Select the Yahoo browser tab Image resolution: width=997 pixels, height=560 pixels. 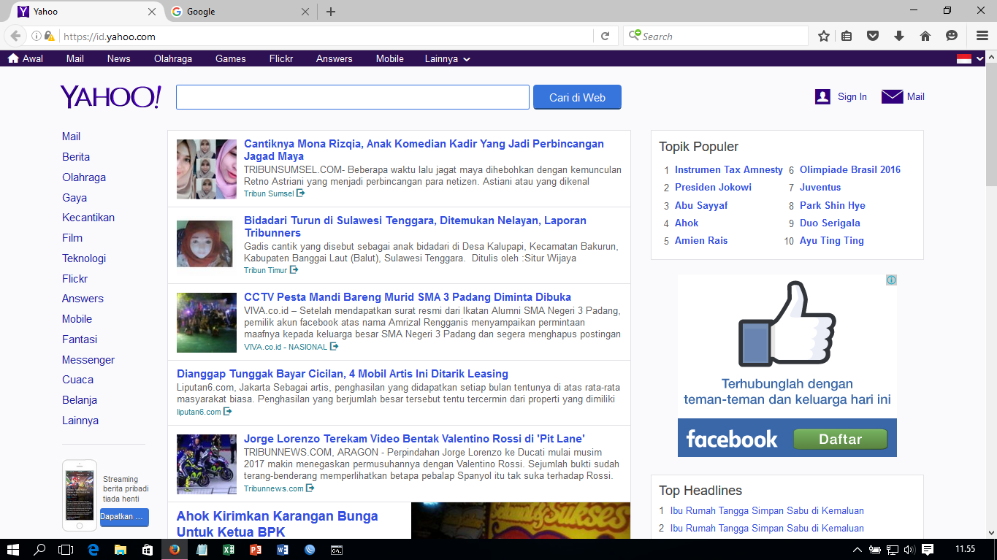pos(86,12)
